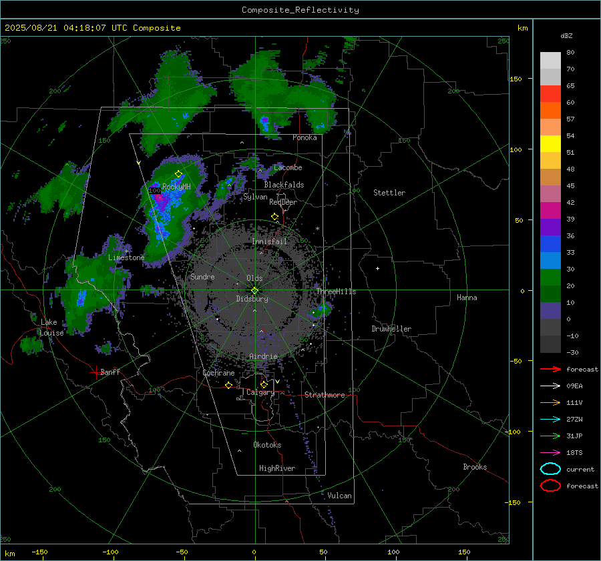
Task: Click the ThreeHills city label
Action: click(336, 292)
